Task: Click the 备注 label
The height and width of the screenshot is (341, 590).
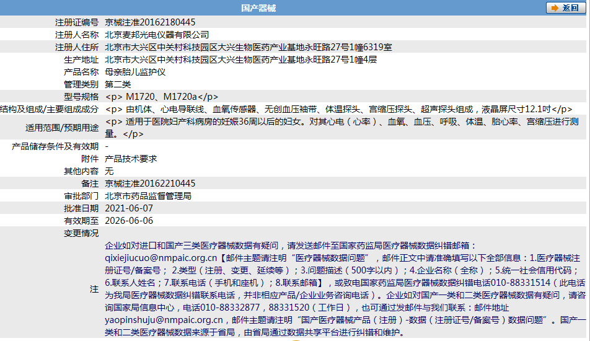Action: pos(90,184)
